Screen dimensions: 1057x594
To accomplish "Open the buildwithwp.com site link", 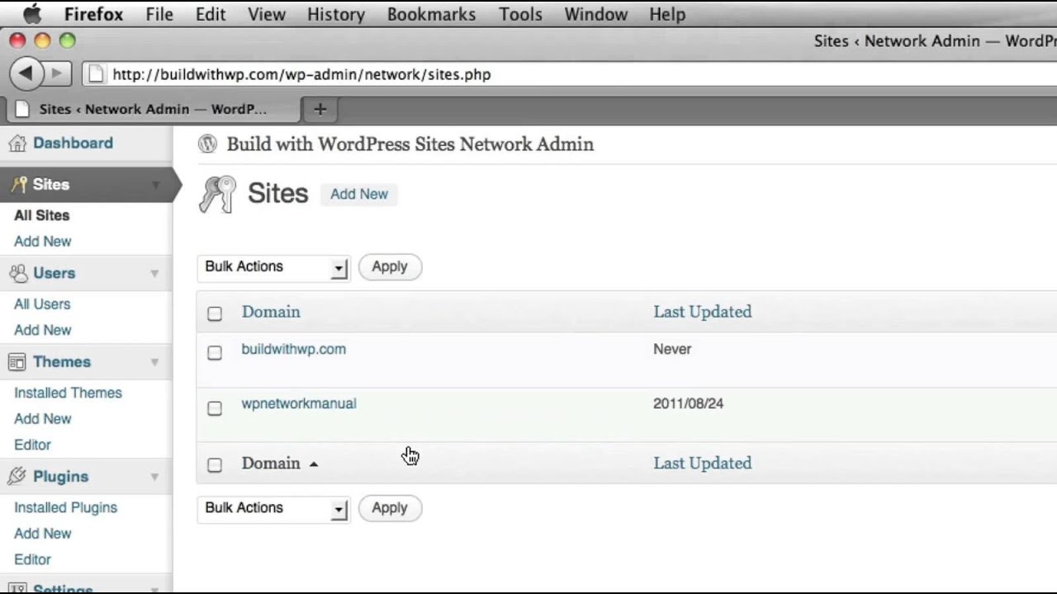I will point(294,349).
